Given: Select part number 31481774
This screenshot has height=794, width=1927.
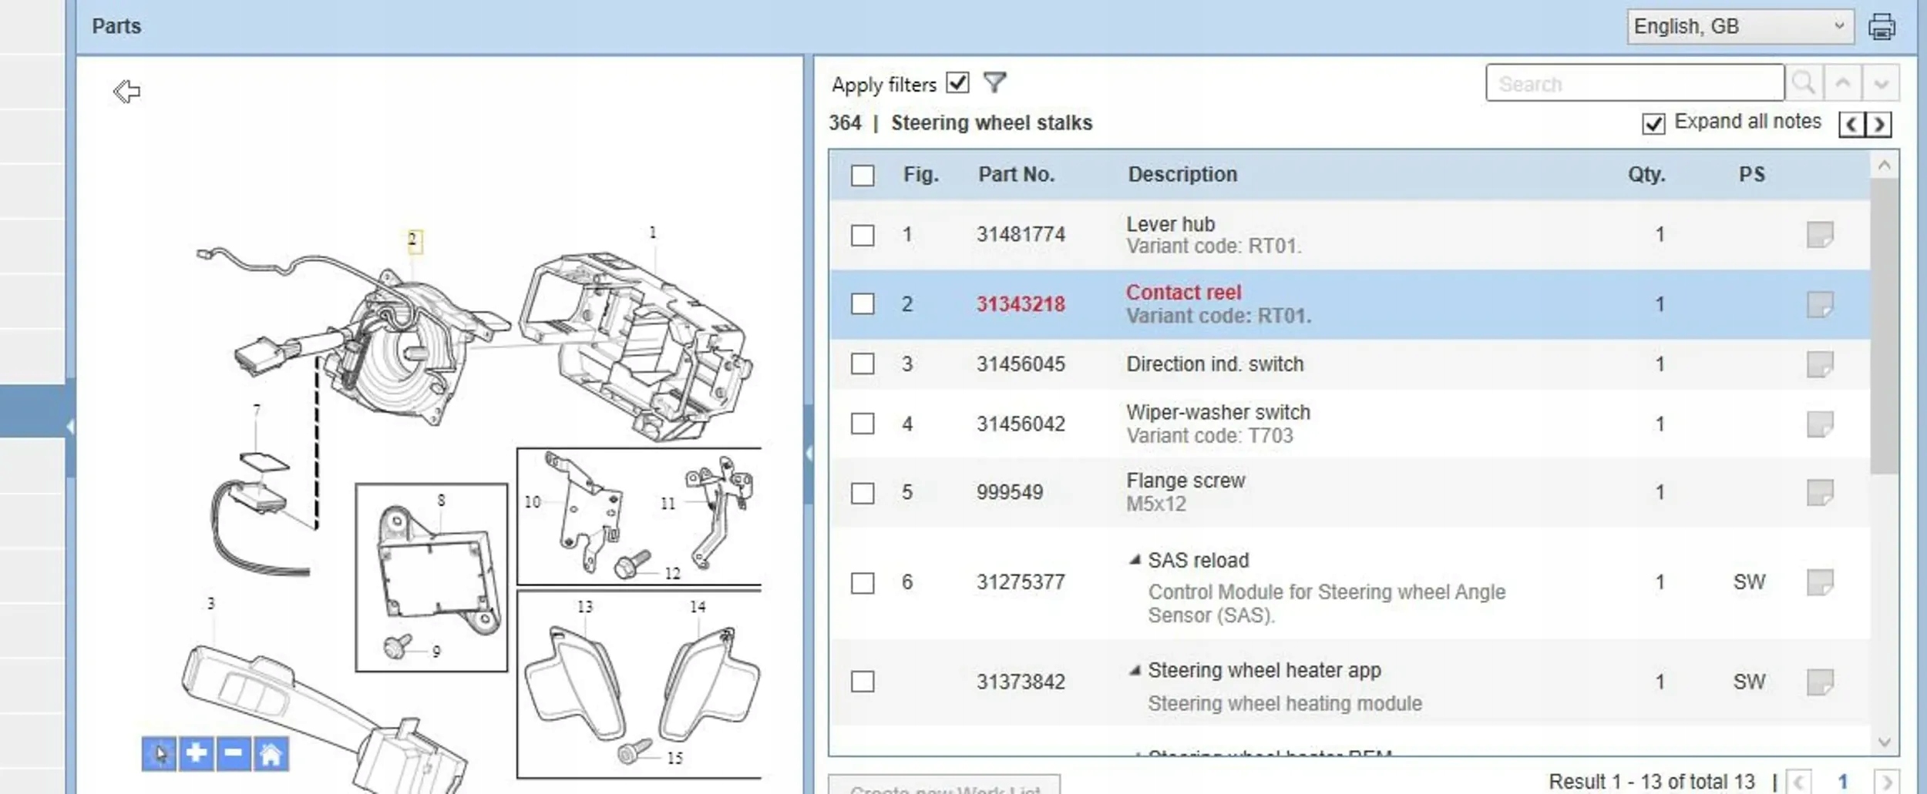Looking at the screenshot, I should (x=1021, y=234).
